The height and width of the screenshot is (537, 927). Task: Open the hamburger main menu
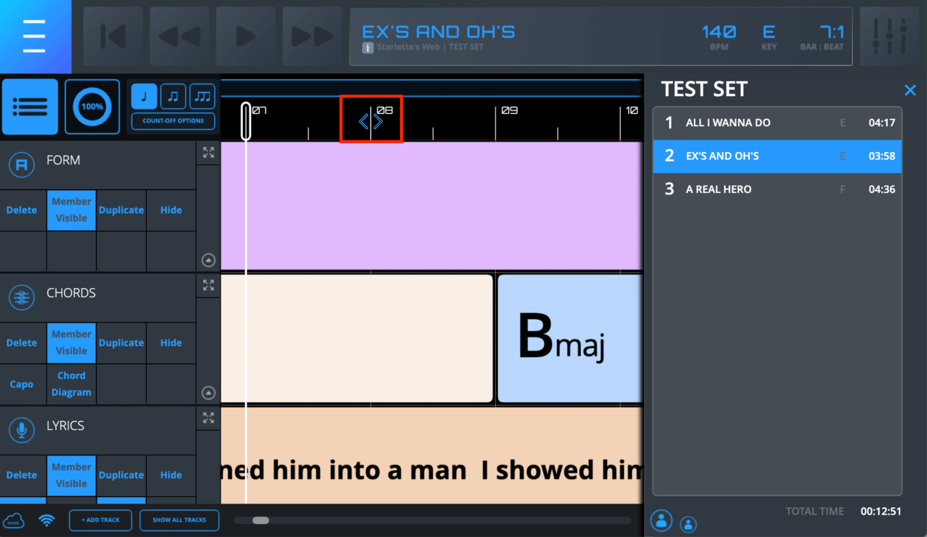coord(34,36)
